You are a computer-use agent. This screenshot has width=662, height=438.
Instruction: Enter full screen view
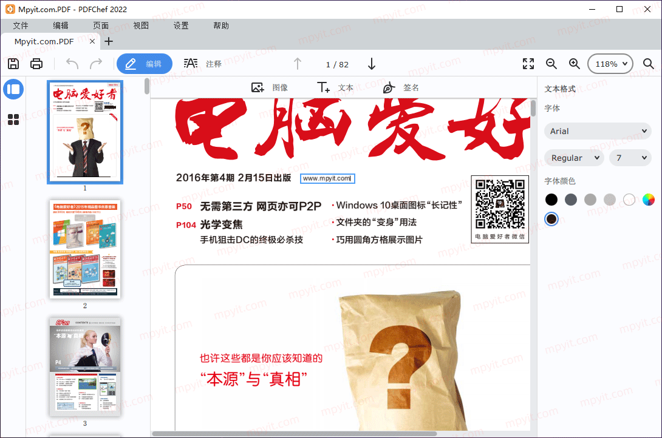point(528,64)
